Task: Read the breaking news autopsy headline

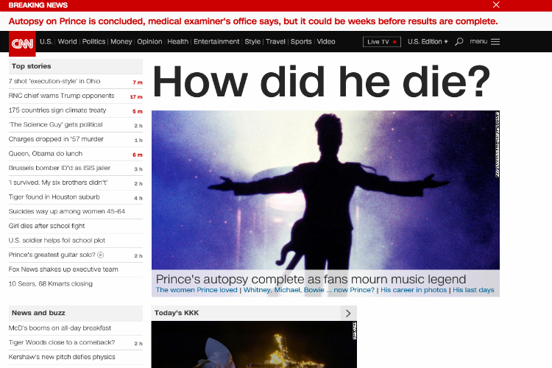Action: (253, 21)
